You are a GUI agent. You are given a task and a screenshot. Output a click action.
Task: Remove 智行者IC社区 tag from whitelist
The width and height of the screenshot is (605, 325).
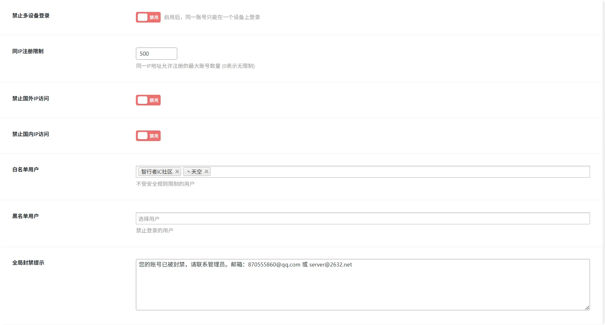point(177,171)
